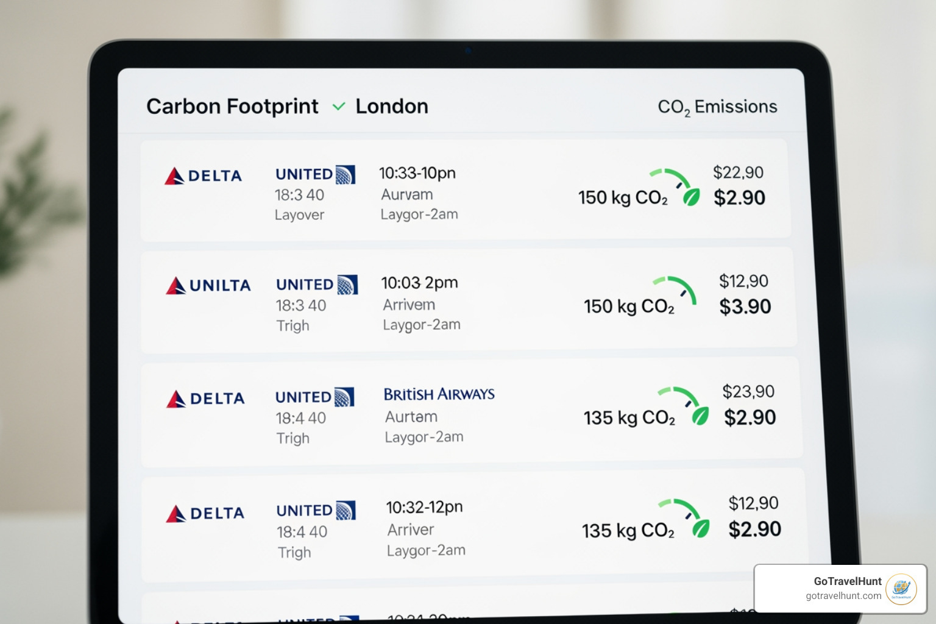The image size is (936, 624).
Task: Enable the 135 kg CO2 filter in row three
Action: pyautogui.click(x=629, y=418)
